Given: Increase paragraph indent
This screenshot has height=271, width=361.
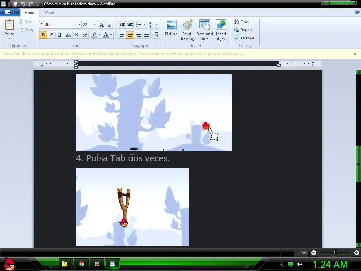Looking at the screenshot, I should tap(130, 25).
